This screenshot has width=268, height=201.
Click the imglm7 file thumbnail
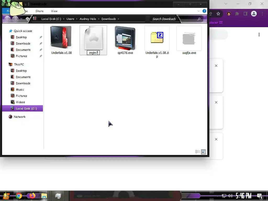(93, 38)
